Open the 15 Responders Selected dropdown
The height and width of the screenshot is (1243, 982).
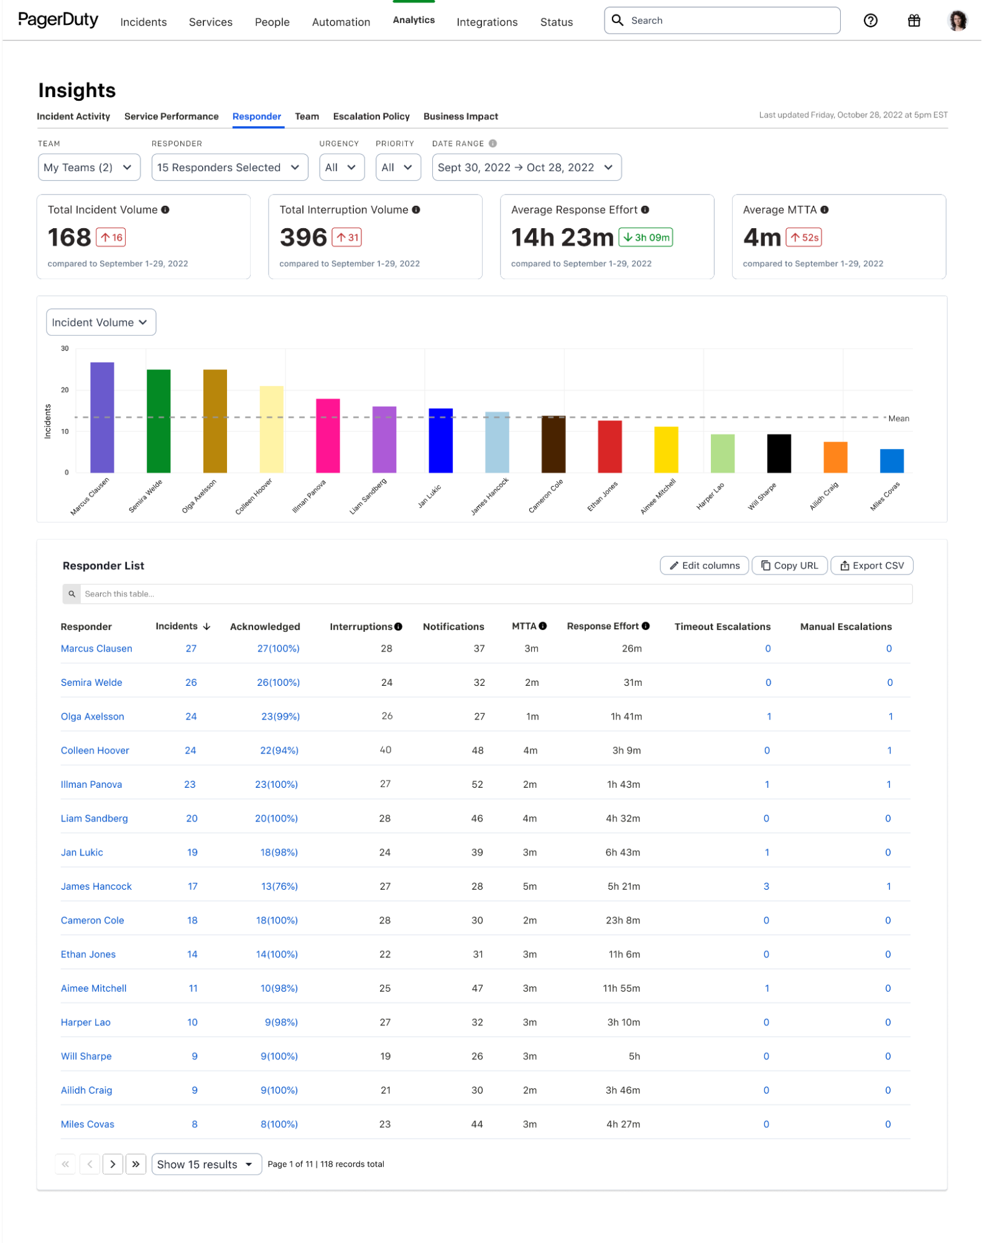tap(229, 167)
